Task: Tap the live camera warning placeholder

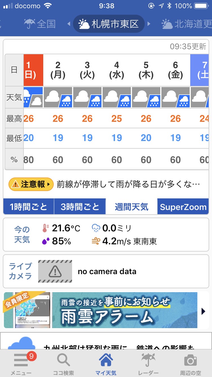Action: click(x=55, y=271)
